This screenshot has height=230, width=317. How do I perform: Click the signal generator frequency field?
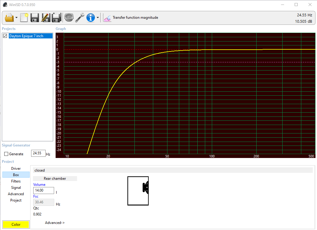[x=38, y=153]
